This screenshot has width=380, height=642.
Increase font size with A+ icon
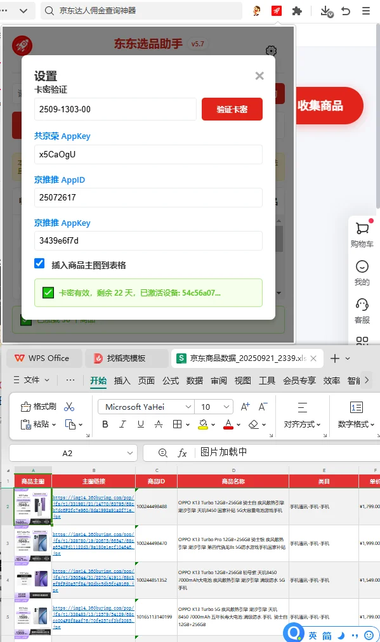(x=245, y=407)
